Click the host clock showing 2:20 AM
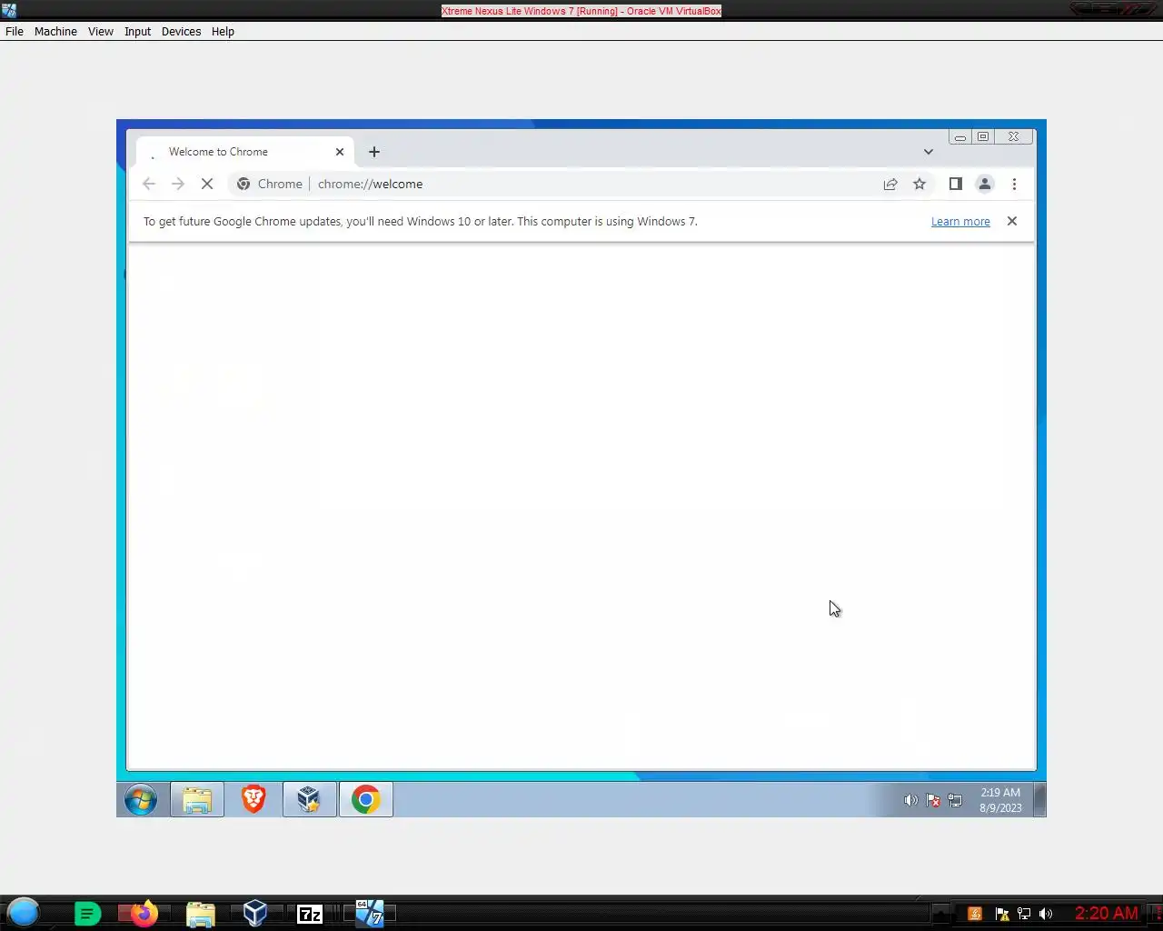 click(x=1106, y=914)
